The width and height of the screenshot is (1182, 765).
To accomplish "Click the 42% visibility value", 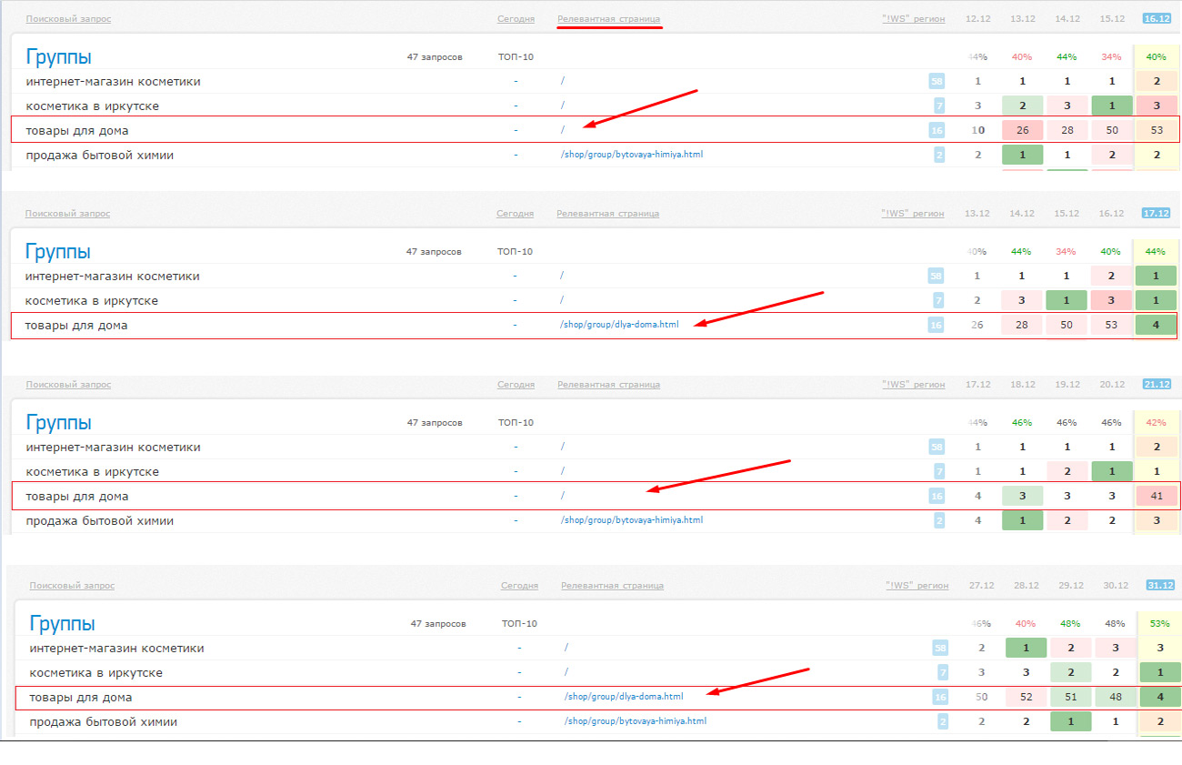I will click(1156, 423).
